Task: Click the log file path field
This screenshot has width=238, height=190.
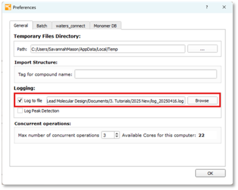Action: tap(116, 101)
